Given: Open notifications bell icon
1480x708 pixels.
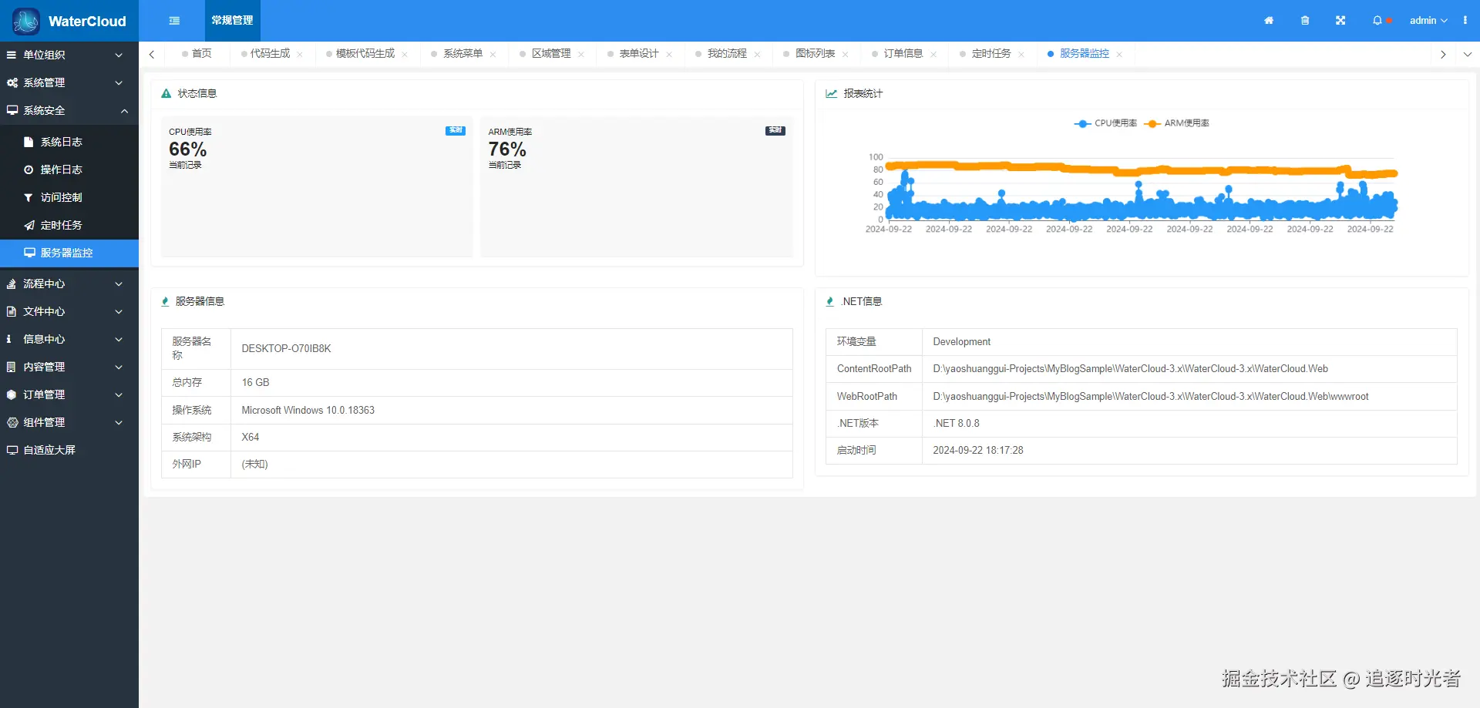Looking at the screenshot, I should pos(1377,21).
